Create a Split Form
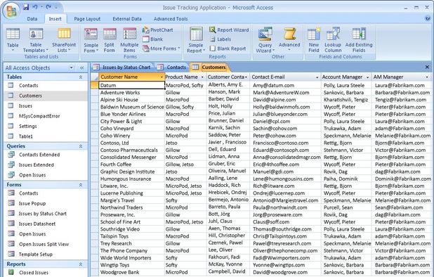The image size is (434, 277). [110, 40]
